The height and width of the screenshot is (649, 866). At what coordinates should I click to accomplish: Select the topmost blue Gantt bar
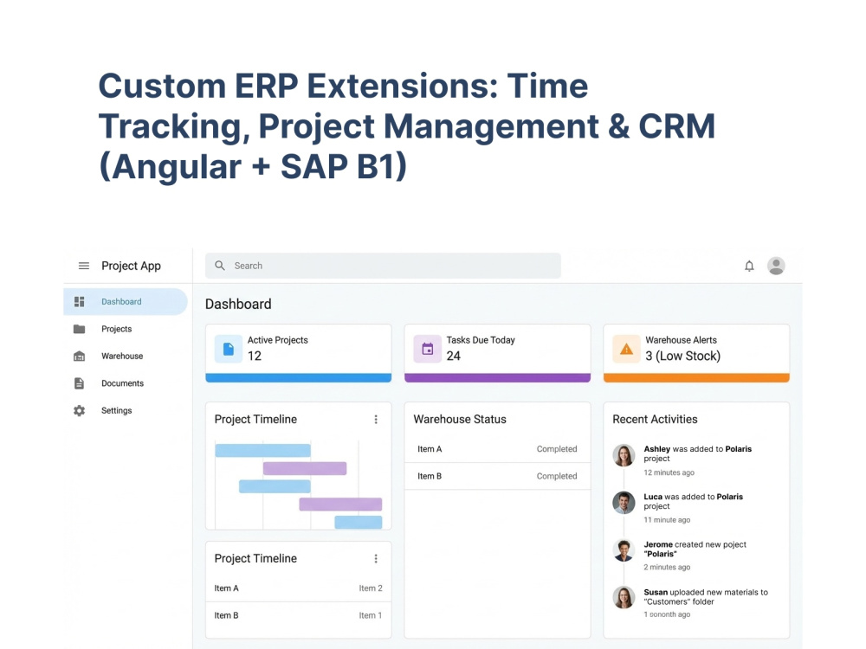coord(263,450)
